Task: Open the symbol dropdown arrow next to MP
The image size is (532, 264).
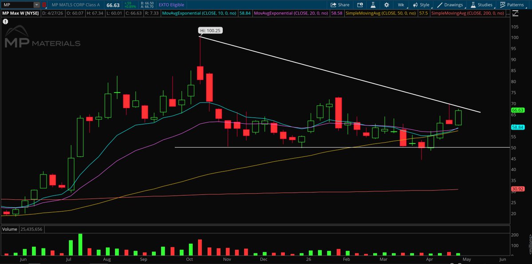Action: (x=37, y=5)
